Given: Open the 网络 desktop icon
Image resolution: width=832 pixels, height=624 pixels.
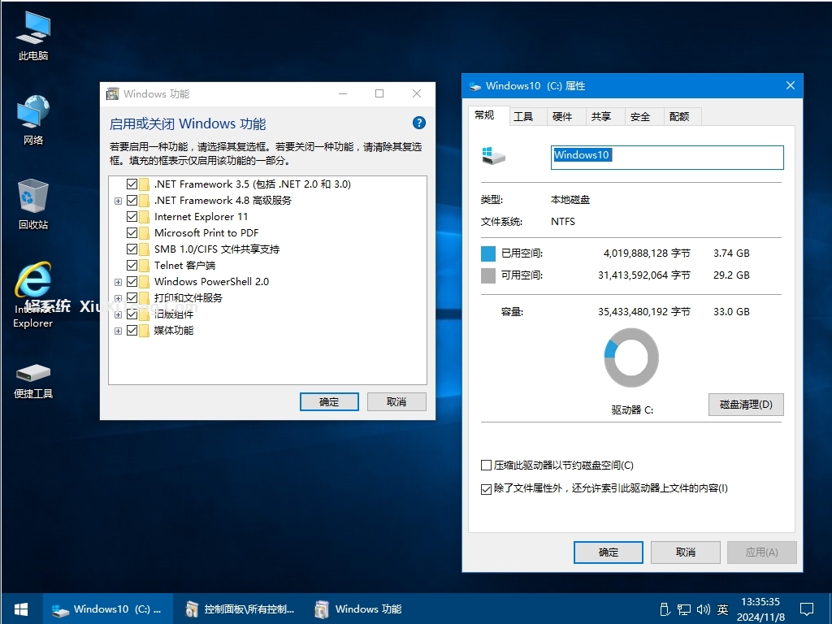Looking at the screenshot, I should tap(32, 120).
